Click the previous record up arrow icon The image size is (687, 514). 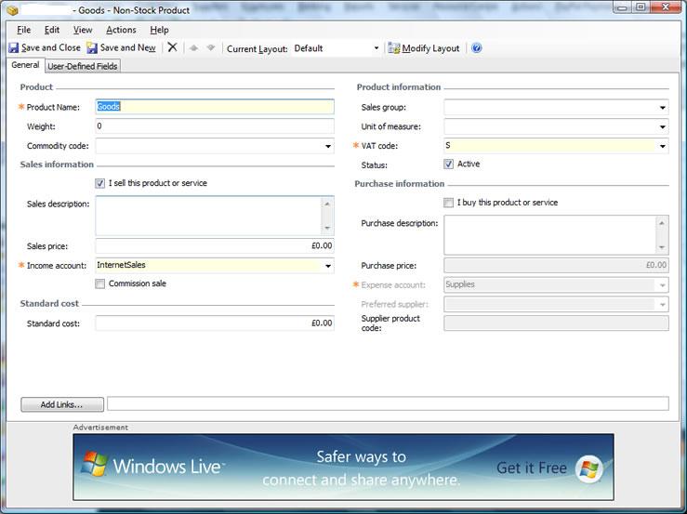(x=193, y=47)
